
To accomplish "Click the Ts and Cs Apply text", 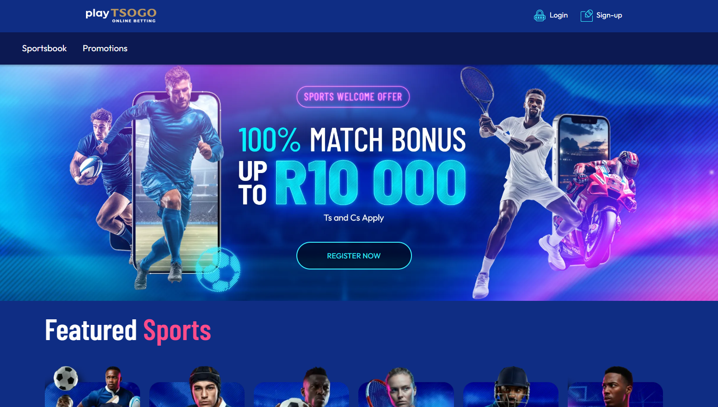I will pos(354,218).
